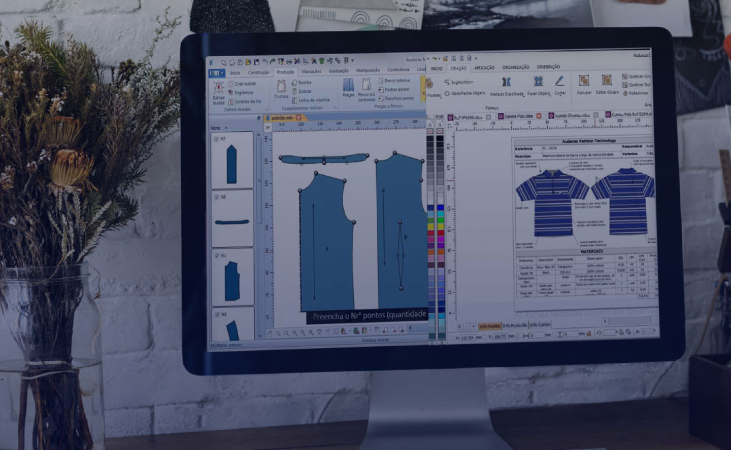Open Vestido Chumau document tab
The height and width of the screenshot is (450, 731).
[x=569, y=116]
